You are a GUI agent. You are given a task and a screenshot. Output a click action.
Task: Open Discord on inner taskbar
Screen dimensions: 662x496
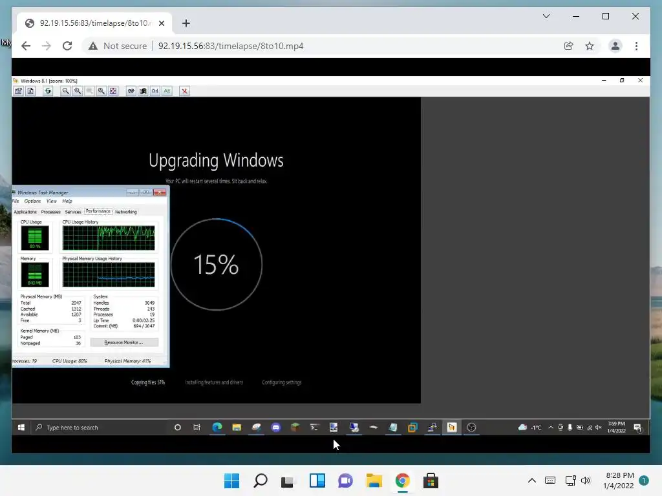click(x=275, y=428)
